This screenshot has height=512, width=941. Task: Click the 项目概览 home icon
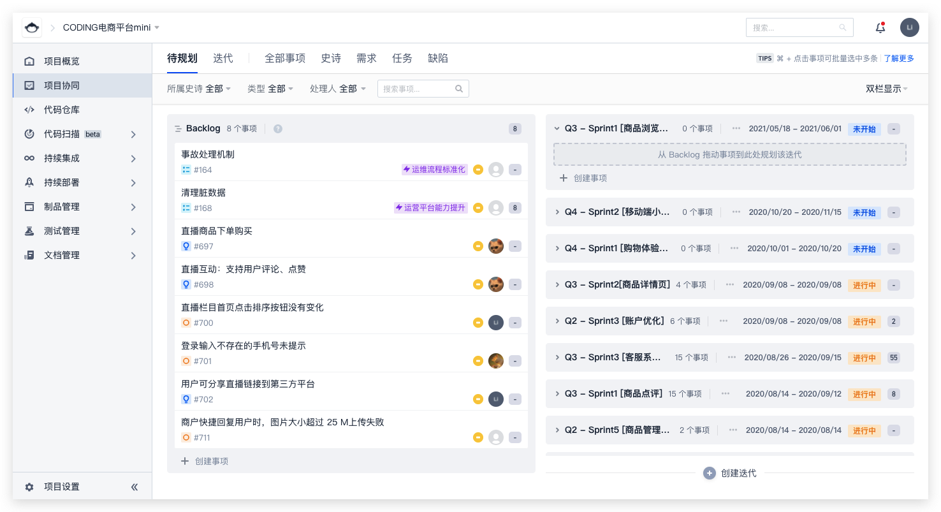(29, 61)
